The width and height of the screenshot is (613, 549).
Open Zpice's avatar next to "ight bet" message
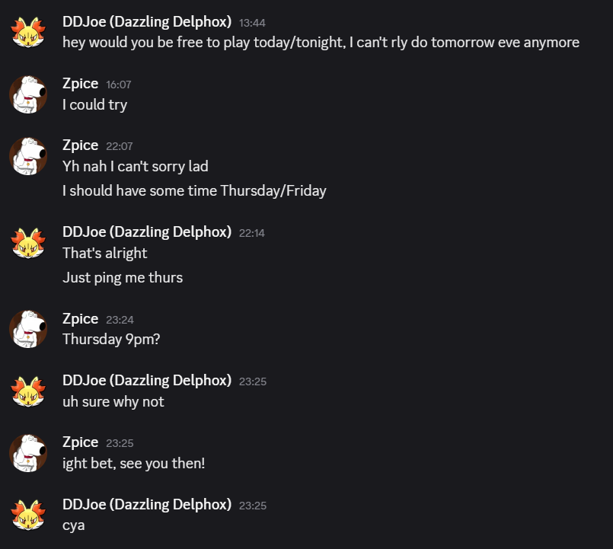pyautogui.click(x=28, y=453)
